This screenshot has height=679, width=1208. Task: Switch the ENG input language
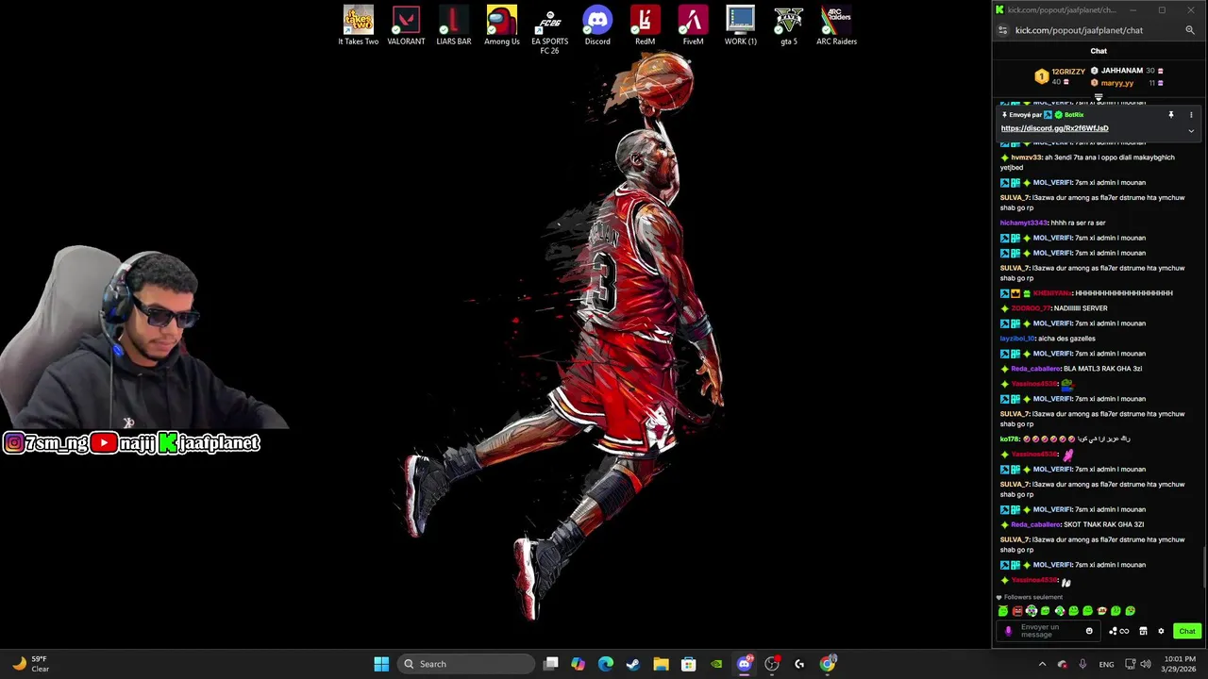[1106, 664]
